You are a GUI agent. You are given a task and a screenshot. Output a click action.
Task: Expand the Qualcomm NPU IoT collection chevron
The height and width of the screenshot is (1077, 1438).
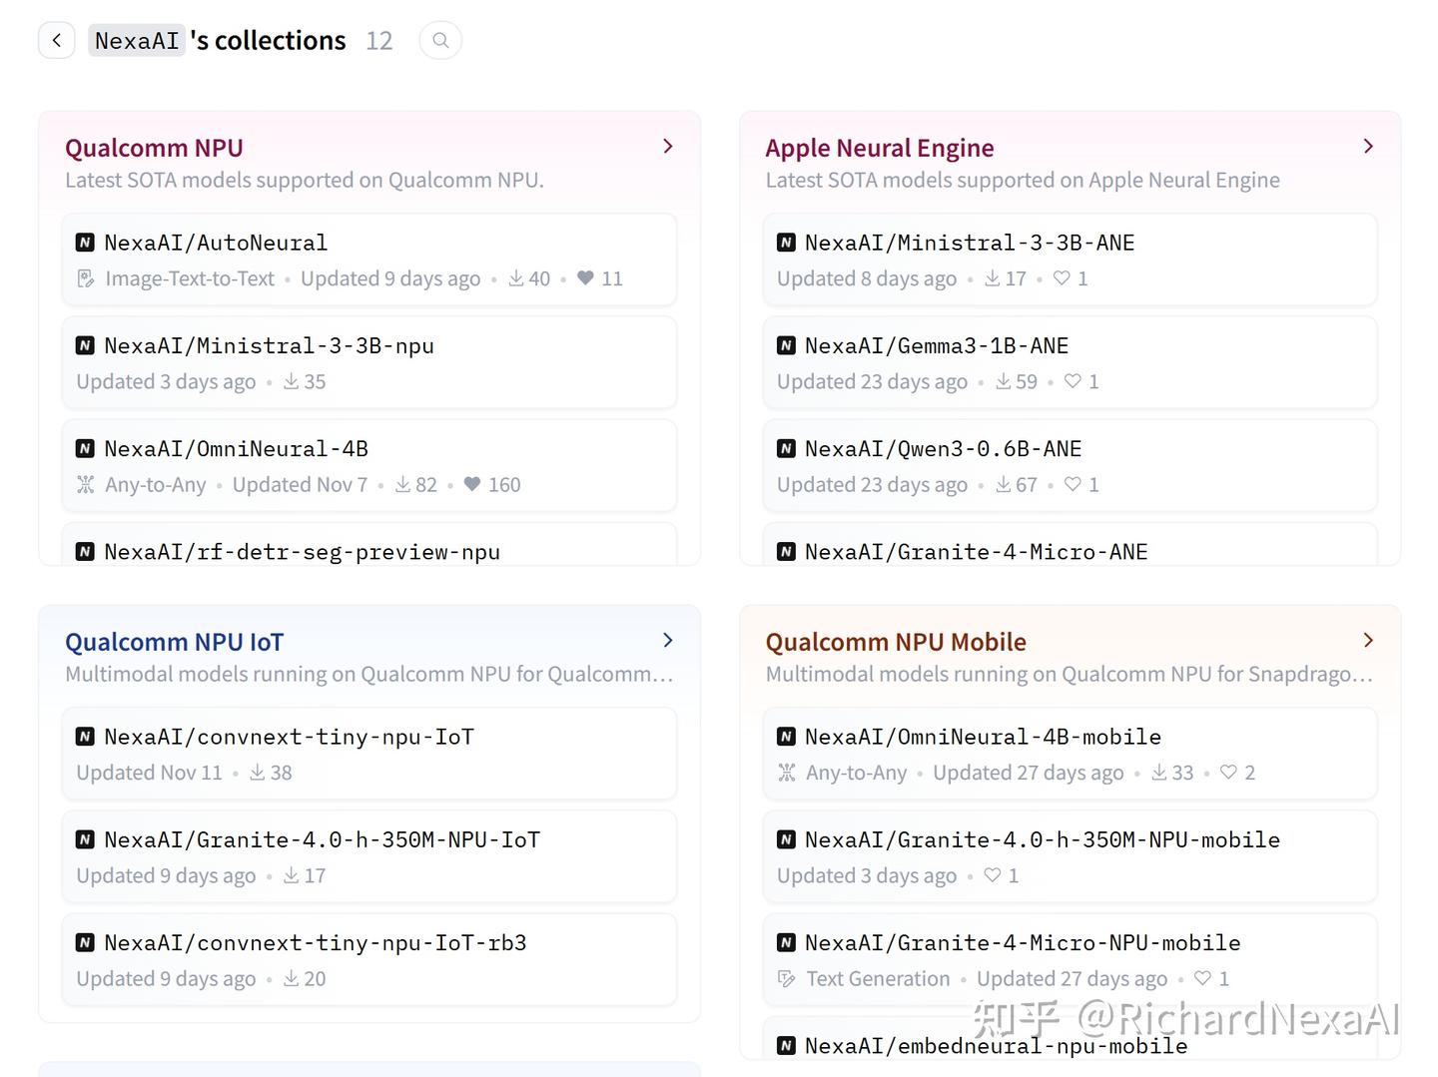(668, 641)
